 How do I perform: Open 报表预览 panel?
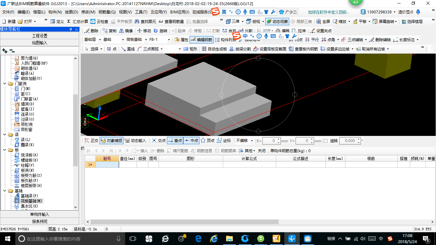(x=40, y=221)
